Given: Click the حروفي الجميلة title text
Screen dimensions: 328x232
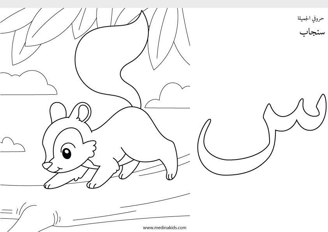Looking at the screenshot, I should pos(310,18).
